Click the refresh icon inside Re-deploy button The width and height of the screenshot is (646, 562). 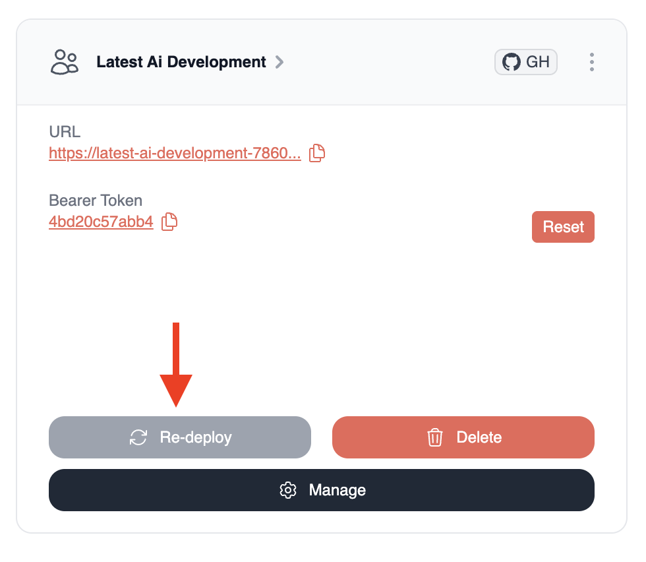[138, 437]
